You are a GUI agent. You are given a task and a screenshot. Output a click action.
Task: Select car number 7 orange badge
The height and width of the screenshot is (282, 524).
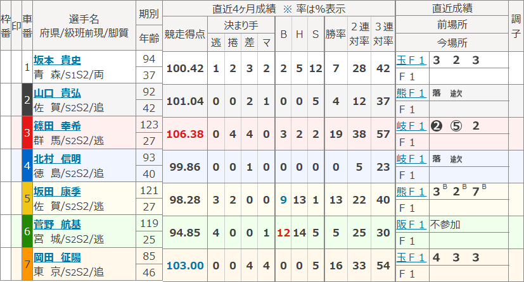pos(27,264)
